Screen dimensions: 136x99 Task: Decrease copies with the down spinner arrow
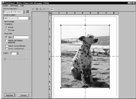click(x=18, y=54)
